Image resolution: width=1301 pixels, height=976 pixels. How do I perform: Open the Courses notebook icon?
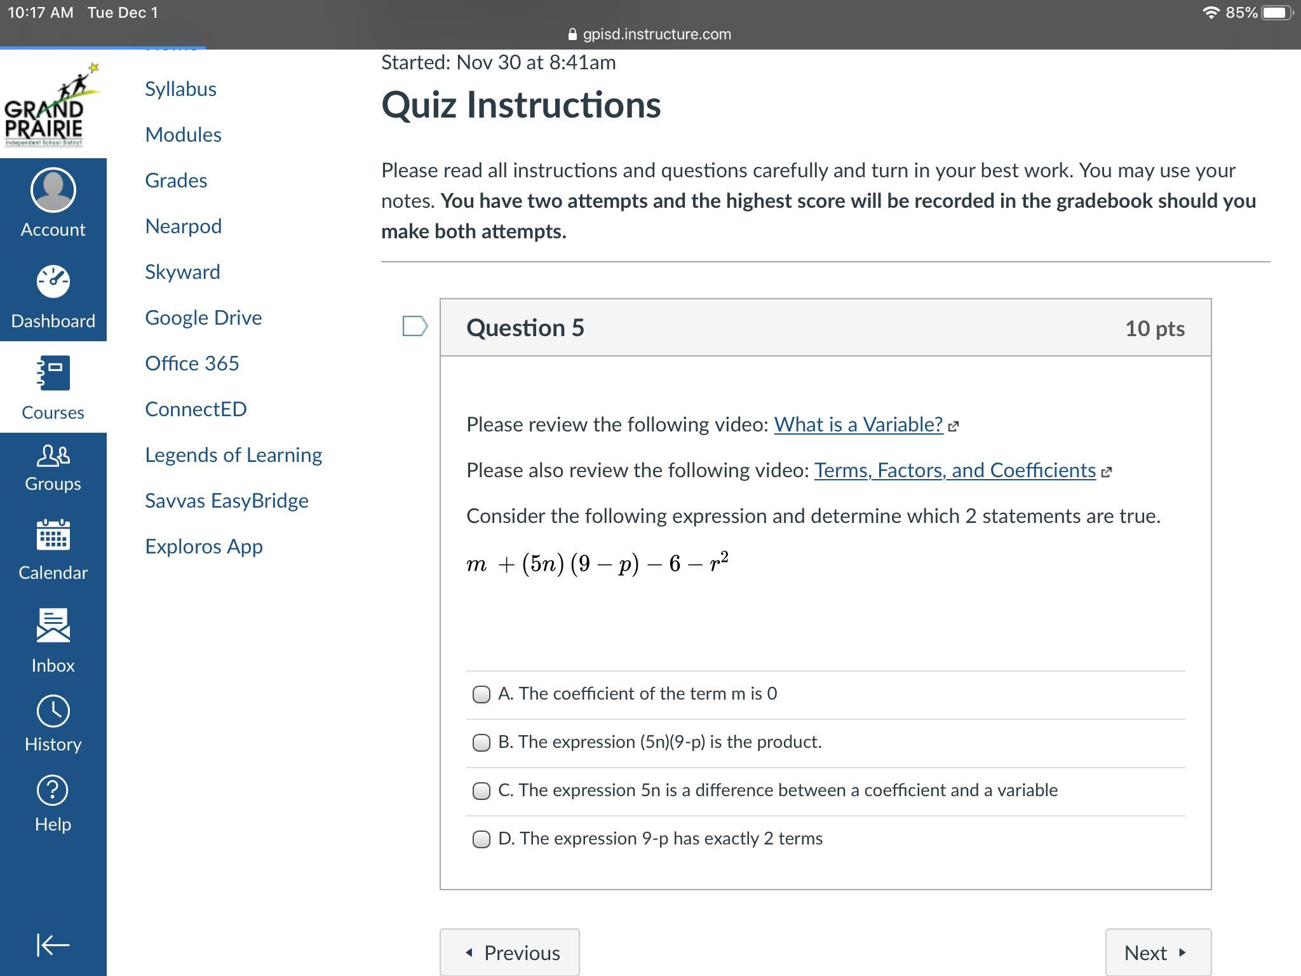53,374
